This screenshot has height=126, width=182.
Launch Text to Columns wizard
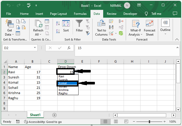click(x=101, y=28)
